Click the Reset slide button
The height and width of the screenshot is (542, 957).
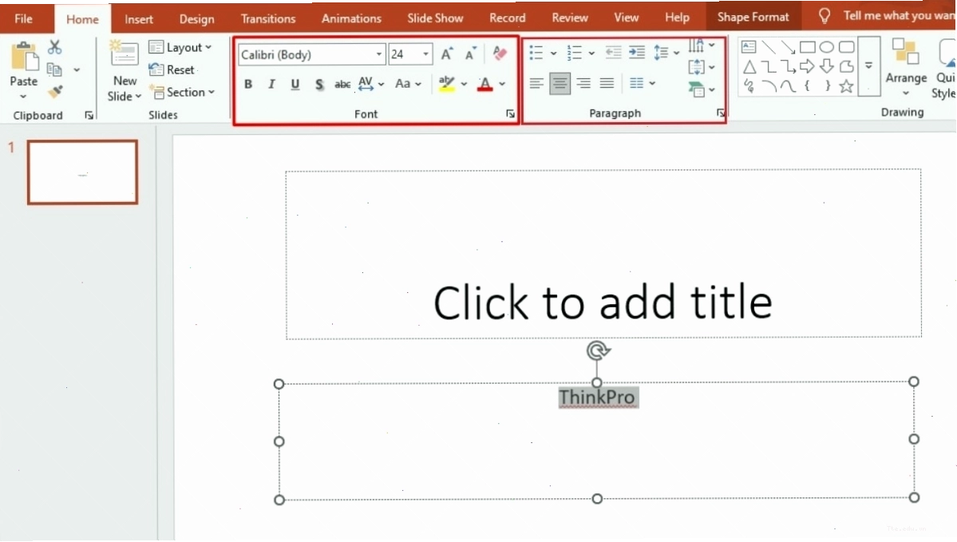[x=172, y=69]
